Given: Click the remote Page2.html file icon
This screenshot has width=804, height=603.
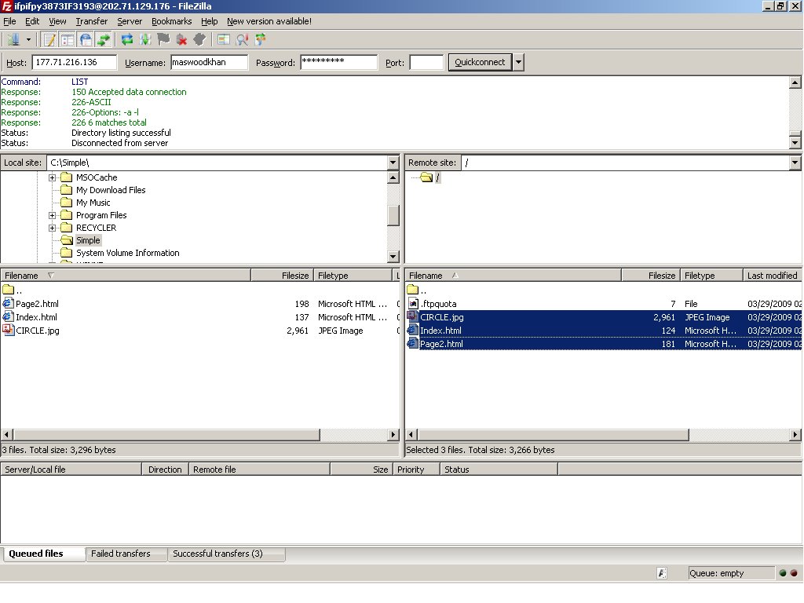Looking at the screenshot, I should point(413,344).
